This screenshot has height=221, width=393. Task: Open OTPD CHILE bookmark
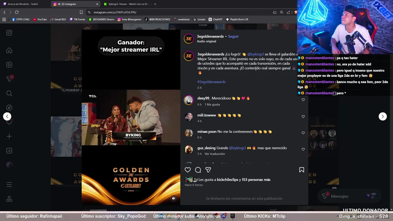(x=21, y=19)
